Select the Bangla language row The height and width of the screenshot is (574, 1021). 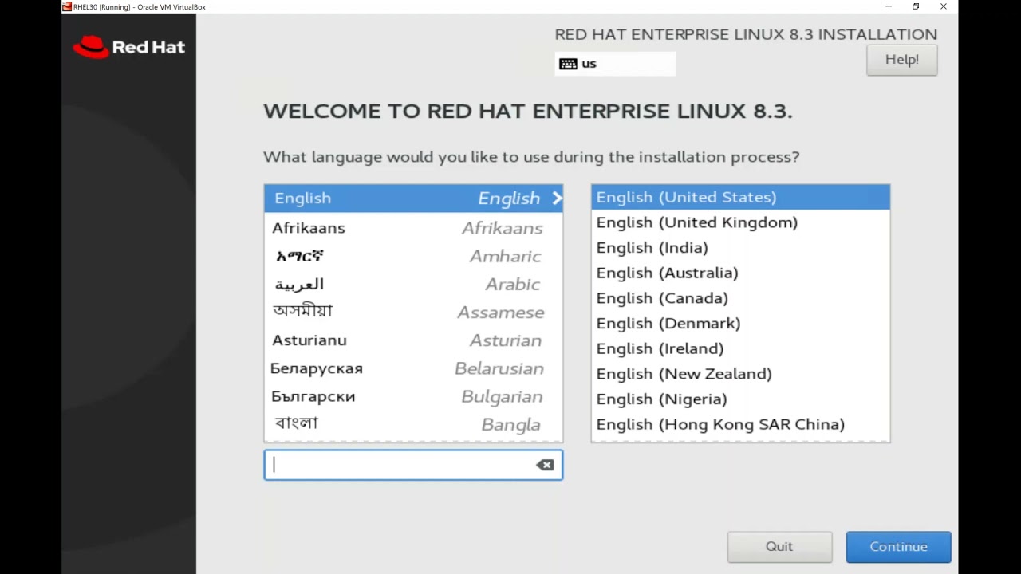(x=413, y=424)
